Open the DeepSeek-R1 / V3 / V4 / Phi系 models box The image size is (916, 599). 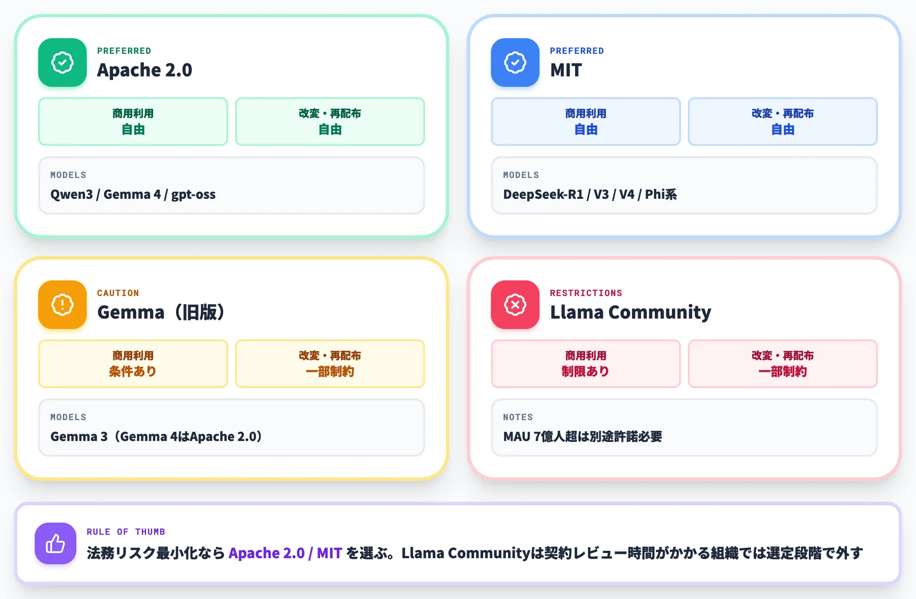(x=684, y=185)
